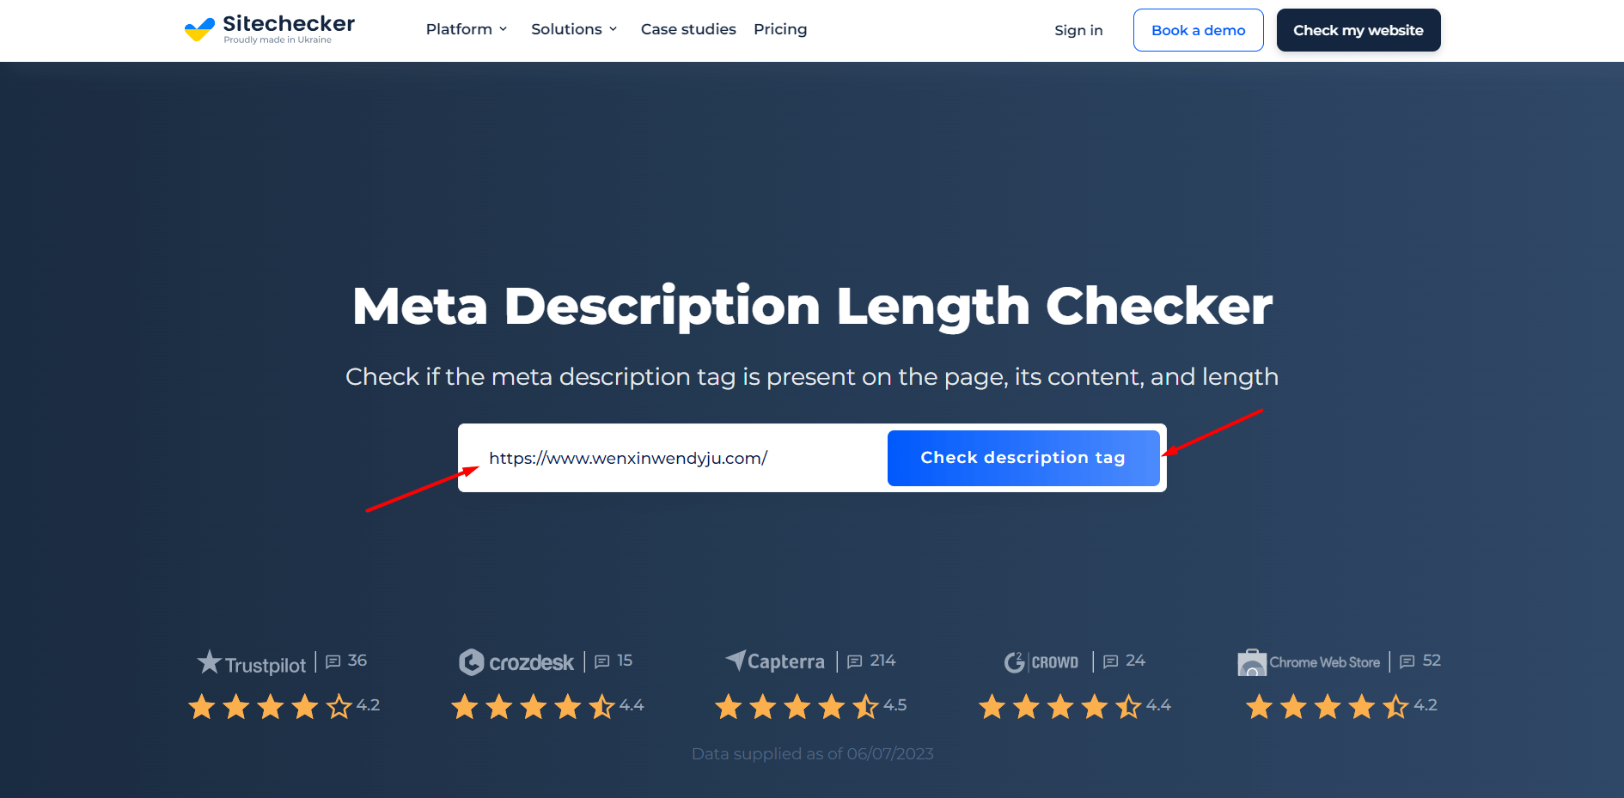Click the Capterra review count comment icon
This screenshot has width=1624, height=798.
coord(855,661)
